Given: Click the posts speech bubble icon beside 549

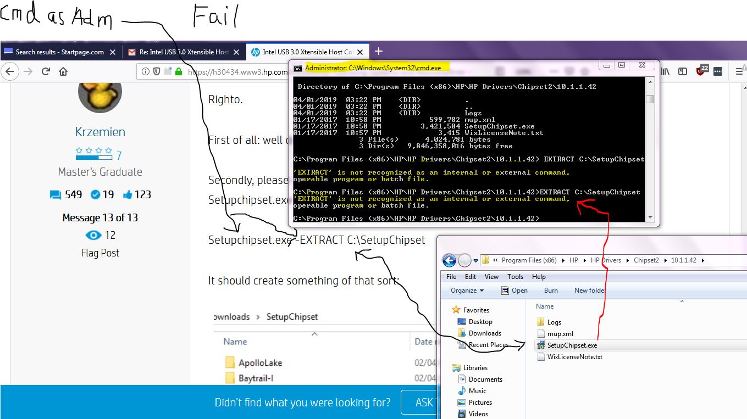Looking at the screenshot, I should 55,195.
